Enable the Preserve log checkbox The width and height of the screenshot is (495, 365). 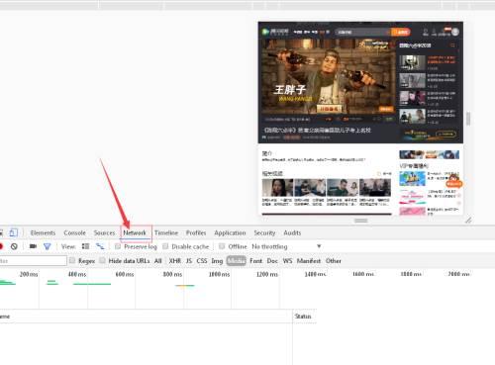pyautogui.click(x=118, y=246)
